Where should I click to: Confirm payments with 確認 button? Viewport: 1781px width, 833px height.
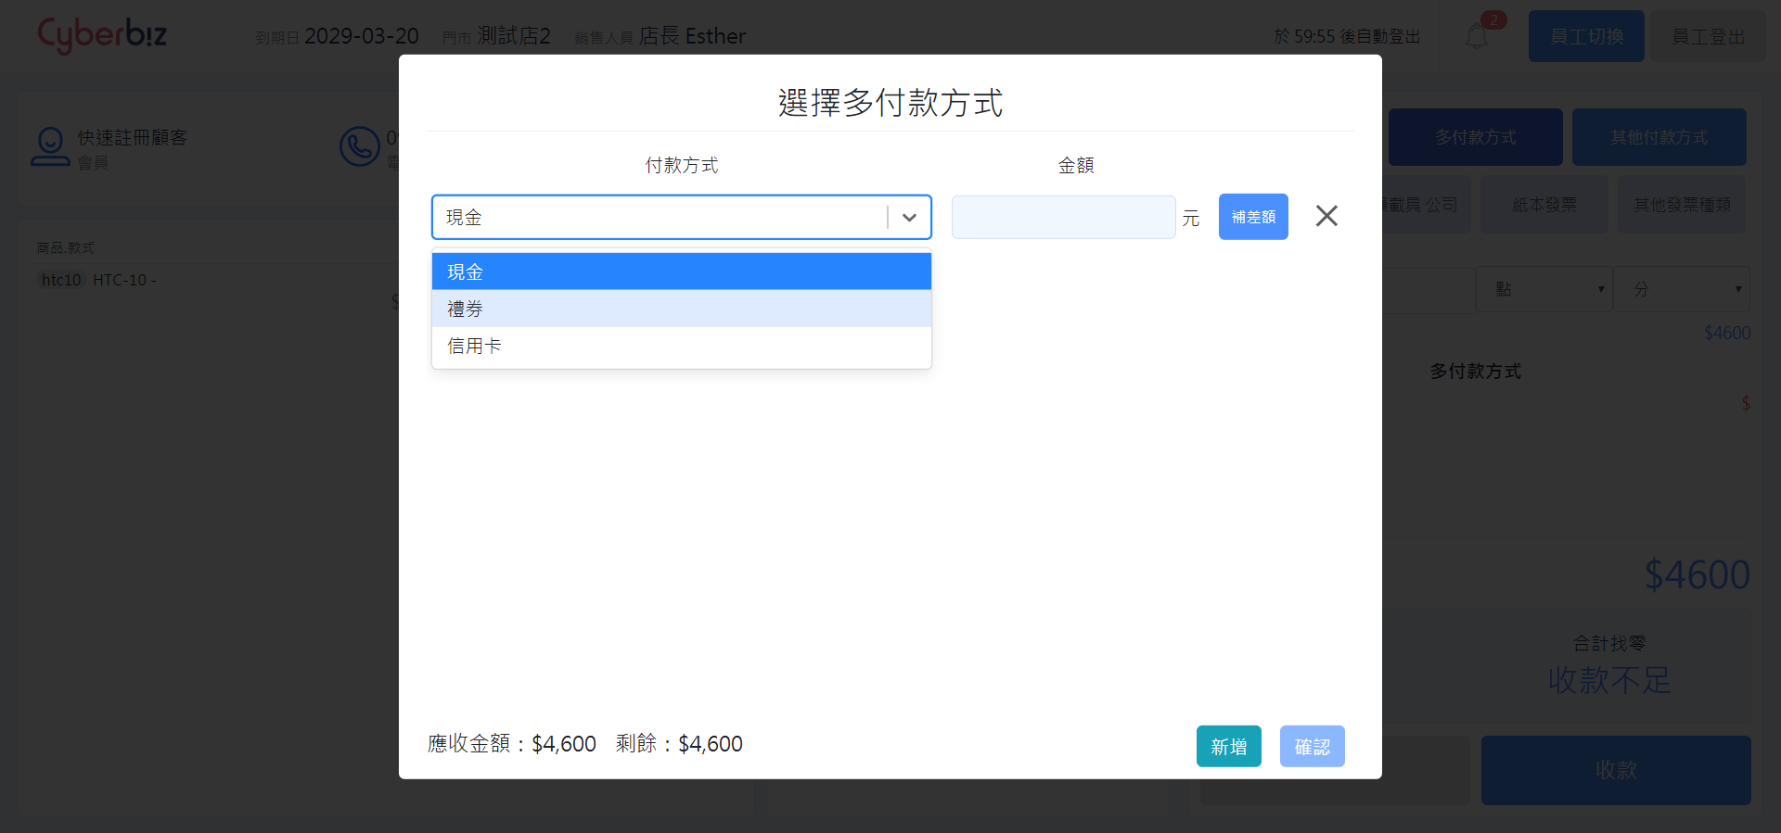click(x=1312, y=746)
